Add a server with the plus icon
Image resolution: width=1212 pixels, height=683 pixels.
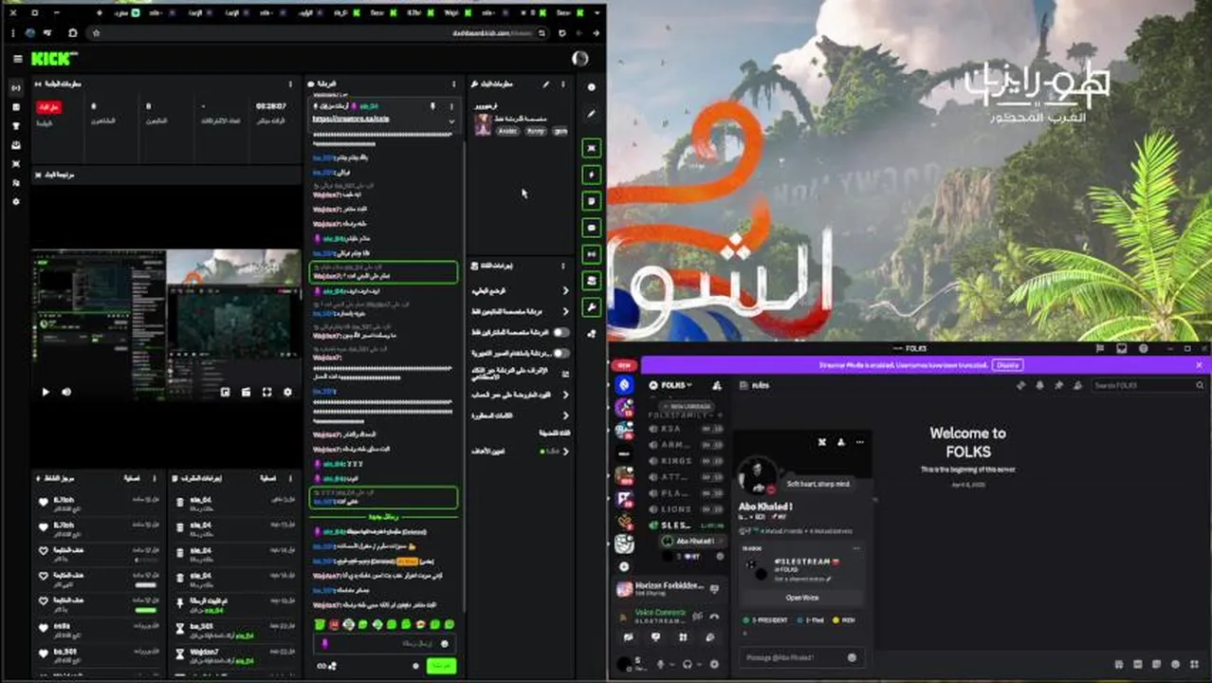[623, 566]
